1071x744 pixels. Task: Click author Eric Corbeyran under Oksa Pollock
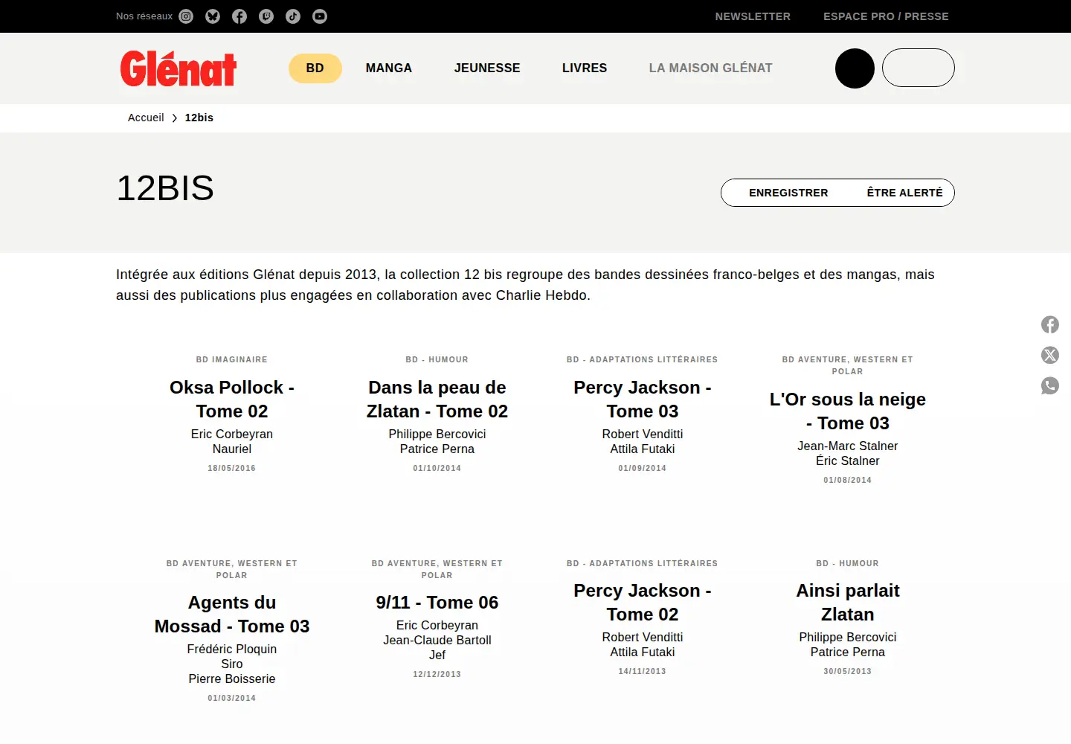click(x=232, y=434)
